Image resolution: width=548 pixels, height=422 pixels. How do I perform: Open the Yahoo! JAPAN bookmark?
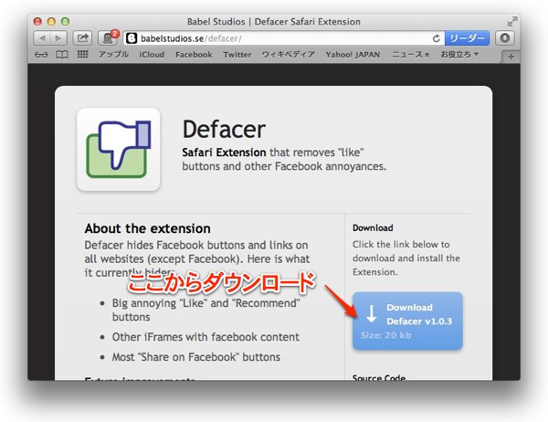pyautogui.click(x=353, y=55)
